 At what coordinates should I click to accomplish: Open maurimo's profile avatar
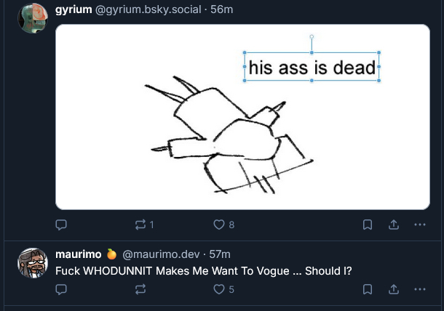(x=32, y=262)
